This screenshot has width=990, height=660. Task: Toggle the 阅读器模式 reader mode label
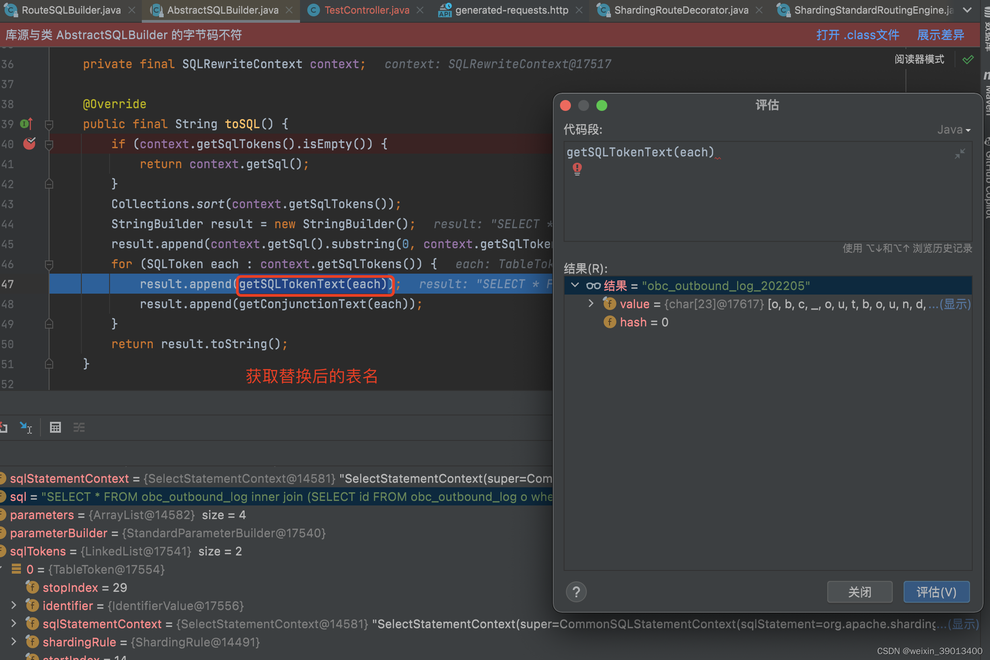(919, 60)
